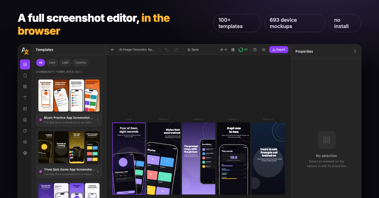Filter templates by Light
This screenshot has height=198, width=379.
pos(65,62)
